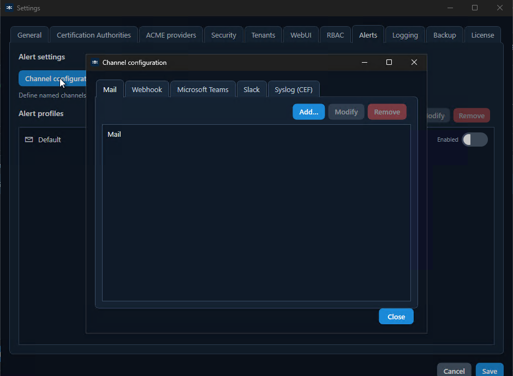
Task: Open the License tab
Action: (482, 35)
